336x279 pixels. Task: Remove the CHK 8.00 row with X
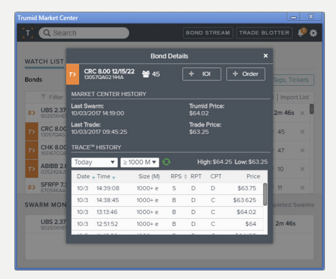click(303, 150)
